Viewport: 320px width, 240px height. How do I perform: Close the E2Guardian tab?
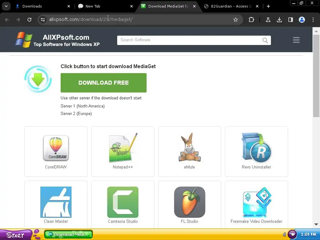coord(257,6)
